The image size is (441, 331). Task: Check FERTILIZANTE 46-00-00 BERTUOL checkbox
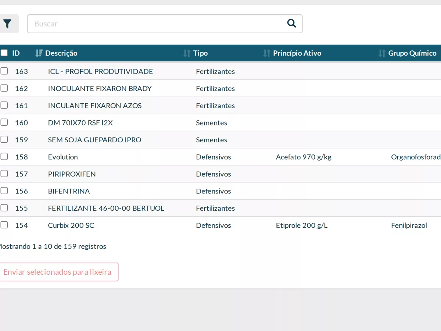click(4, 208)
